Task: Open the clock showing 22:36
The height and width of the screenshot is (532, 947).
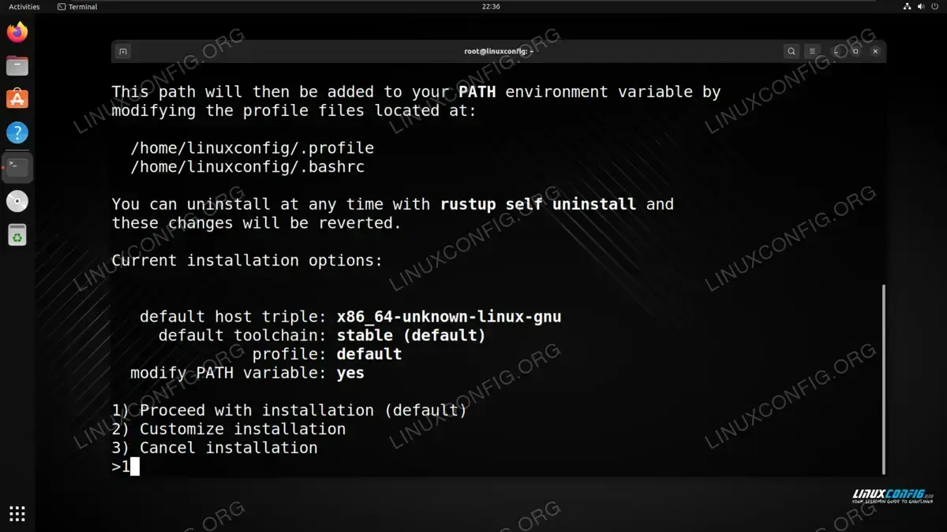Action: point(491,6)
